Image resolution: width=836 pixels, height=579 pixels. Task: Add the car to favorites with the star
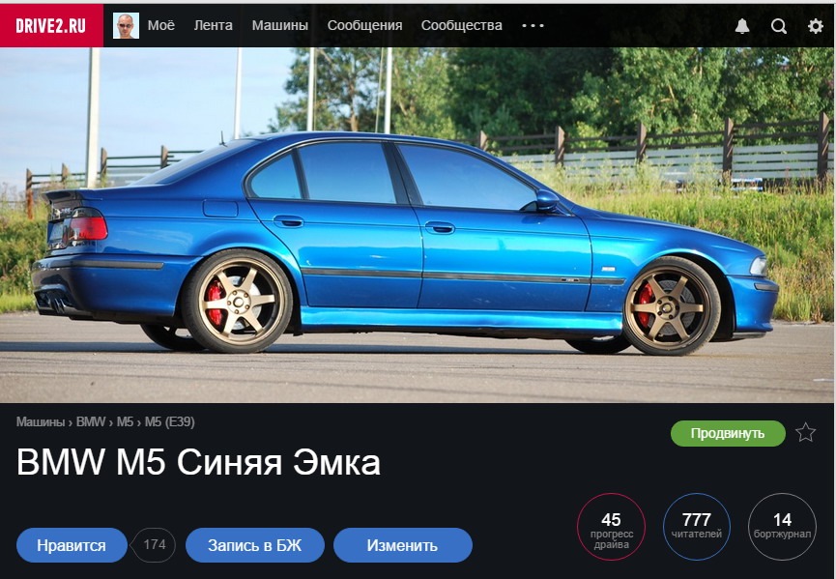coord(806,432)
